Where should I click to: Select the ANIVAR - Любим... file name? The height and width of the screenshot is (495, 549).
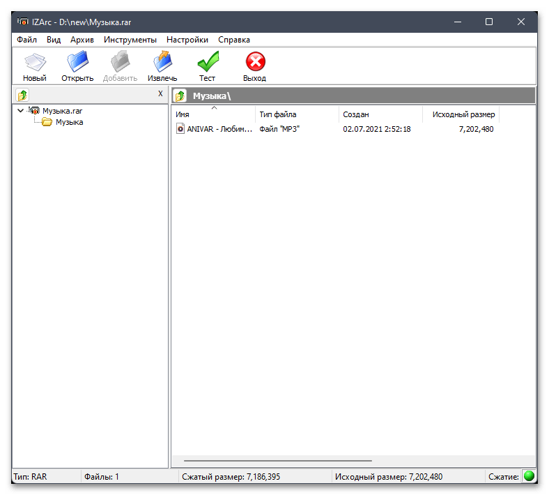pyautogui.click(x=219, y=129)
